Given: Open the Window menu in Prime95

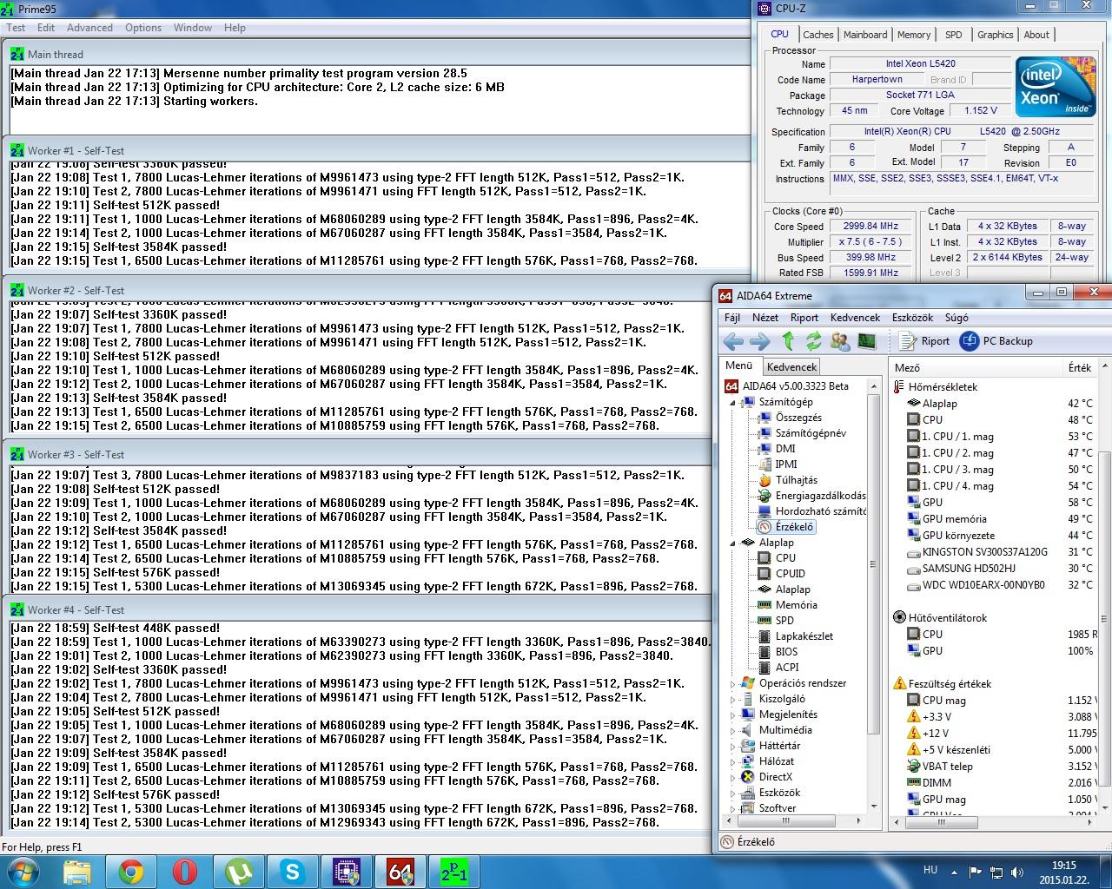Looking at the screenshot, I should pyautogui.click(x=193, y=27).
